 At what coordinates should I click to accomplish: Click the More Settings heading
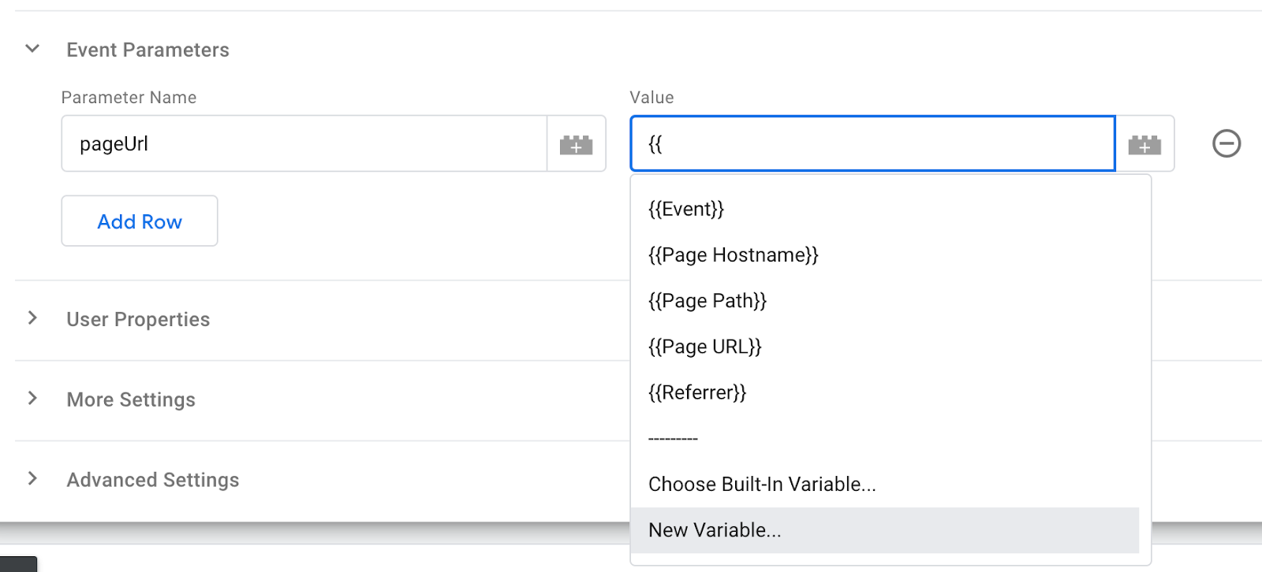131,399
